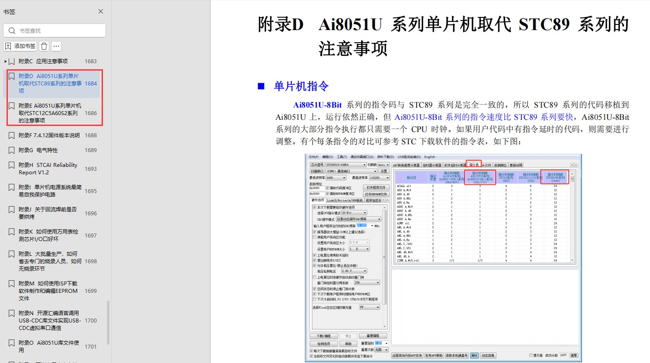Select 指令表 tab in embedded screenshot
This screenshot has width=650, height=363.
pyautogui.click(x=474, y=165)
